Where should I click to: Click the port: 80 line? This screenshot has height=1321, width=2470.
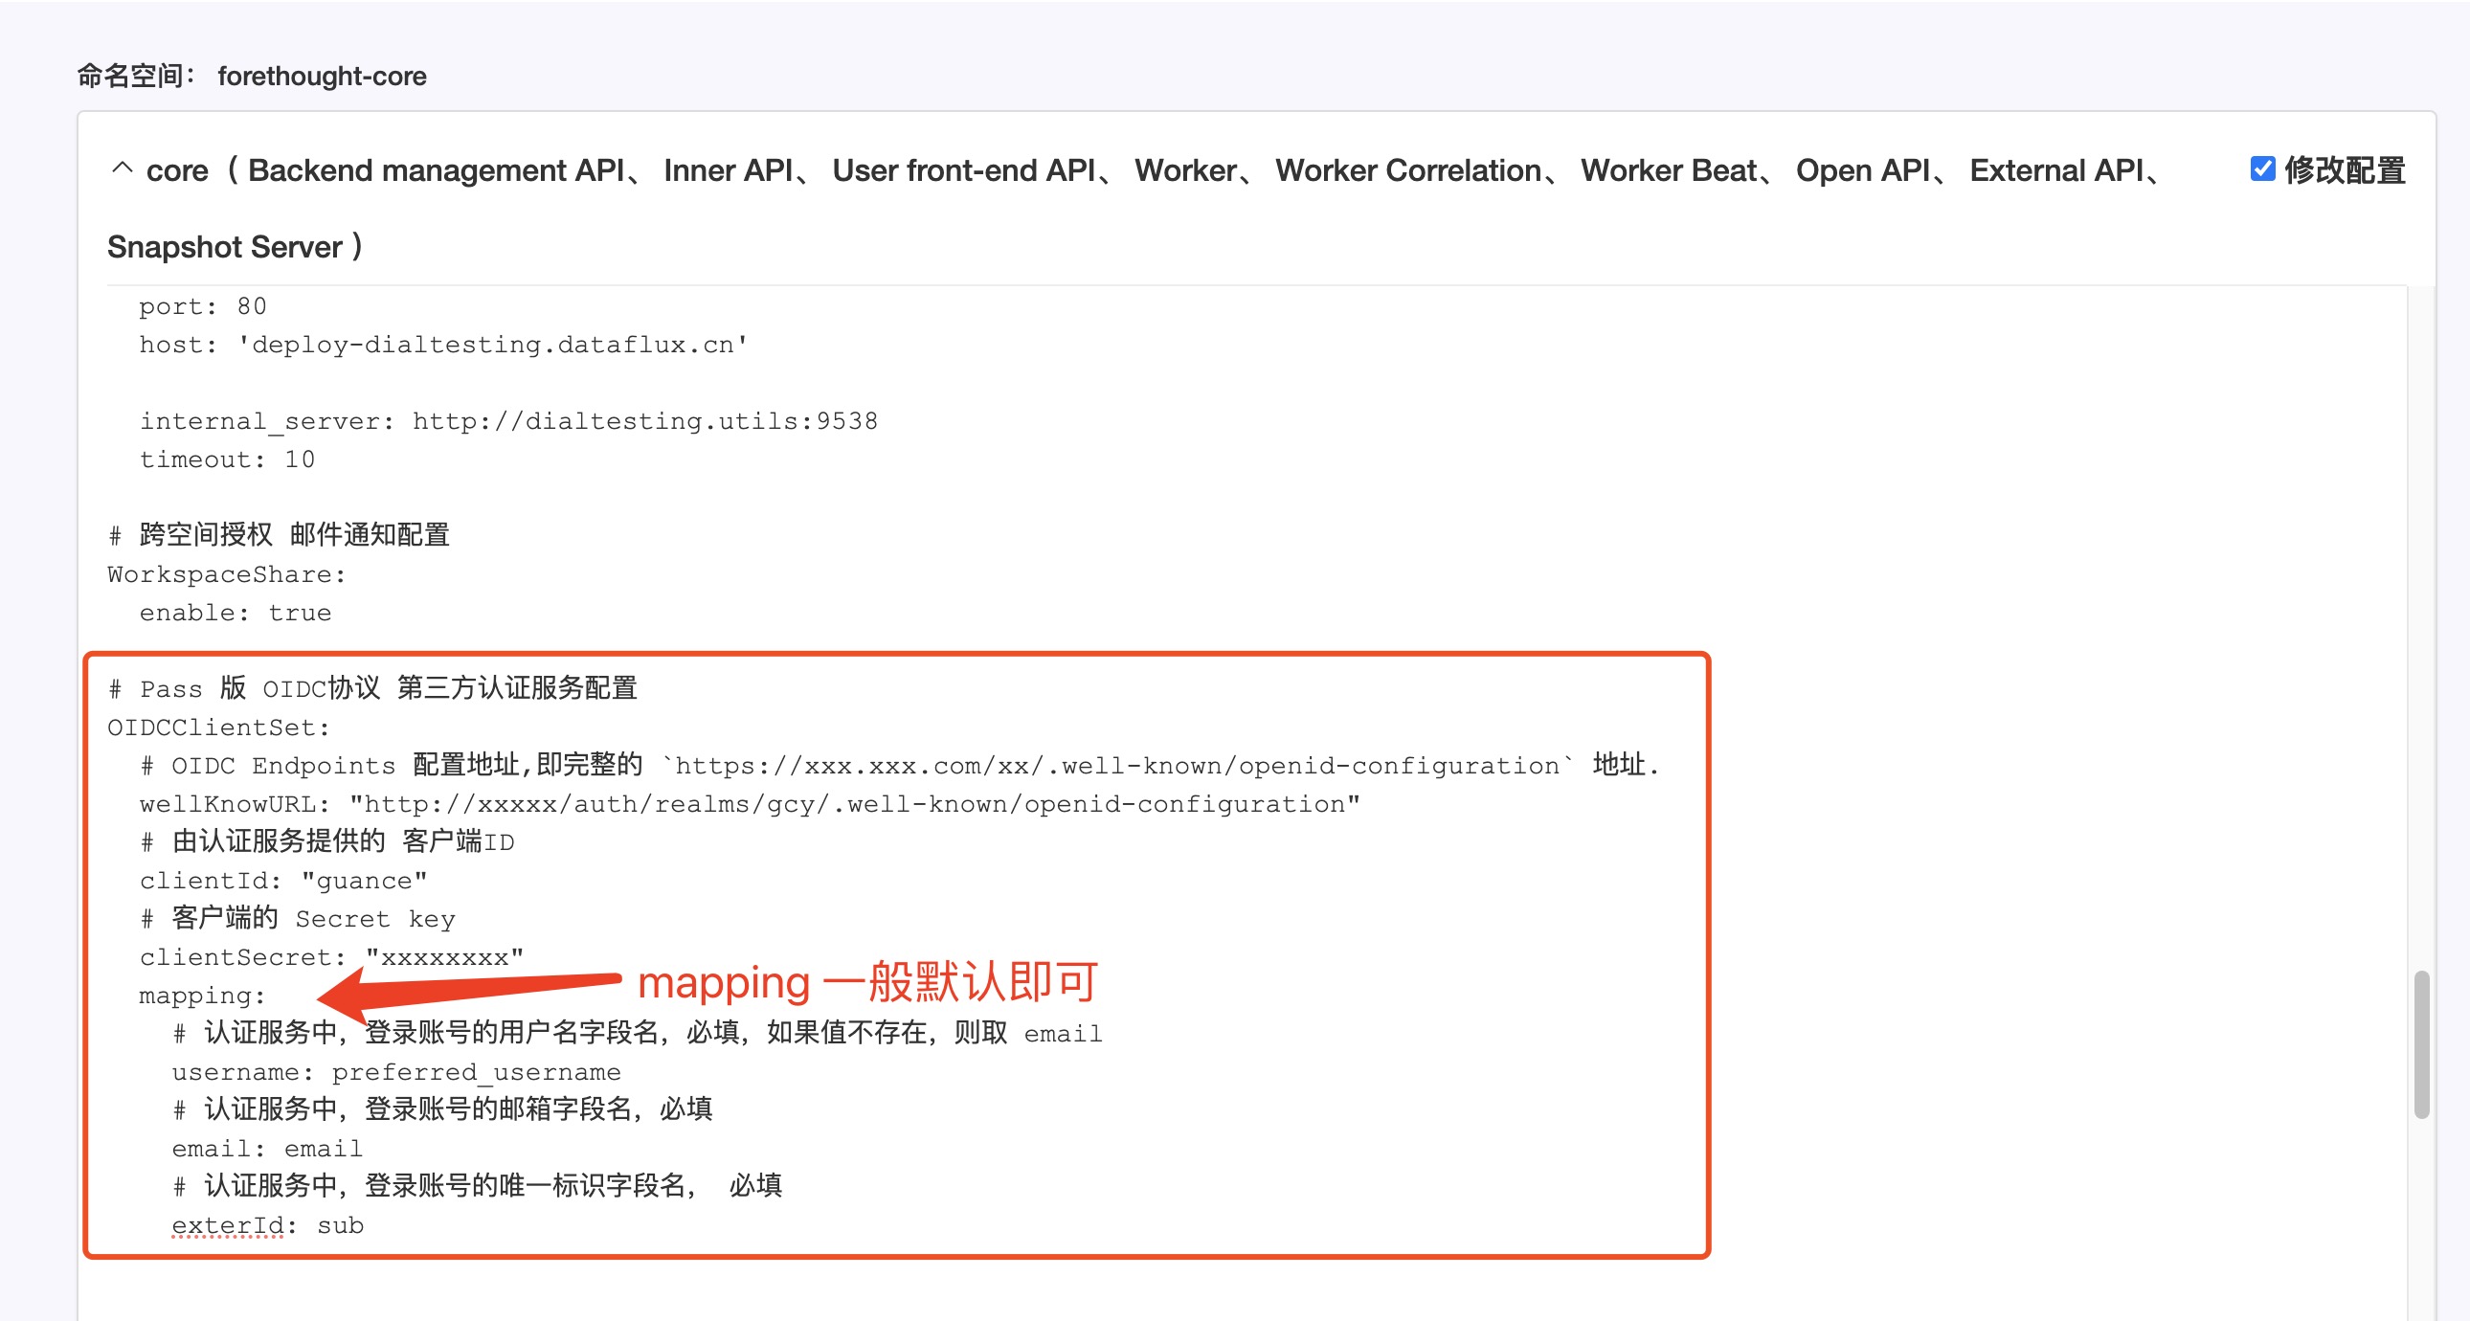(x=202, y=305)
